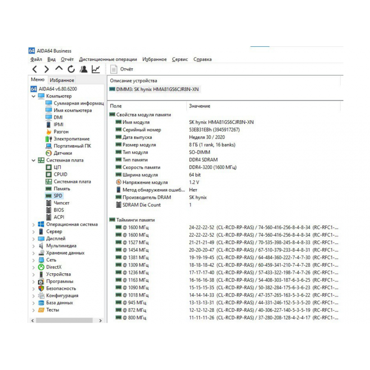Expand the Хранение данных tree node

tap(34, 253)
